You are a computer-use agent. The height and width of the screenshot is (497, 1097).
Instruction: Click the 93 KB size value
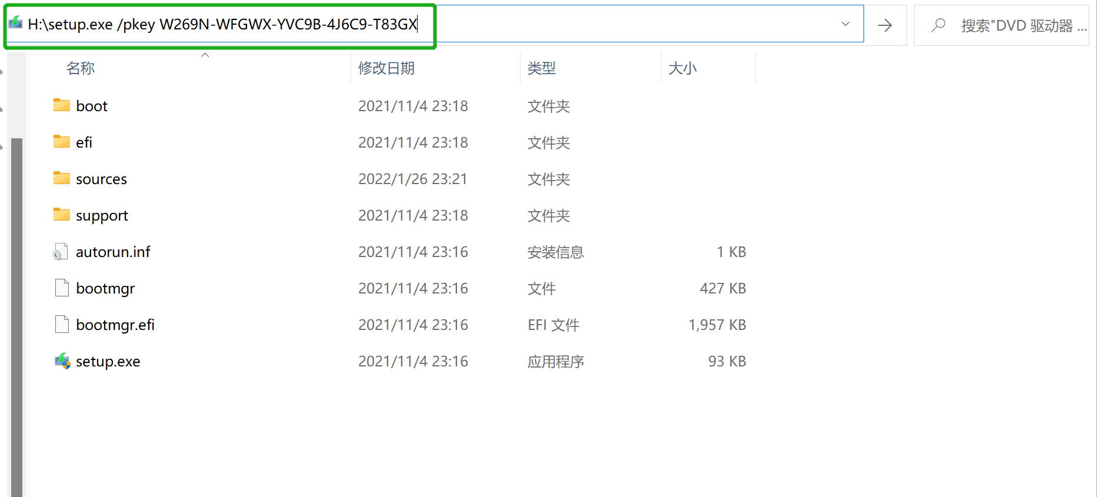coord(727,362)
